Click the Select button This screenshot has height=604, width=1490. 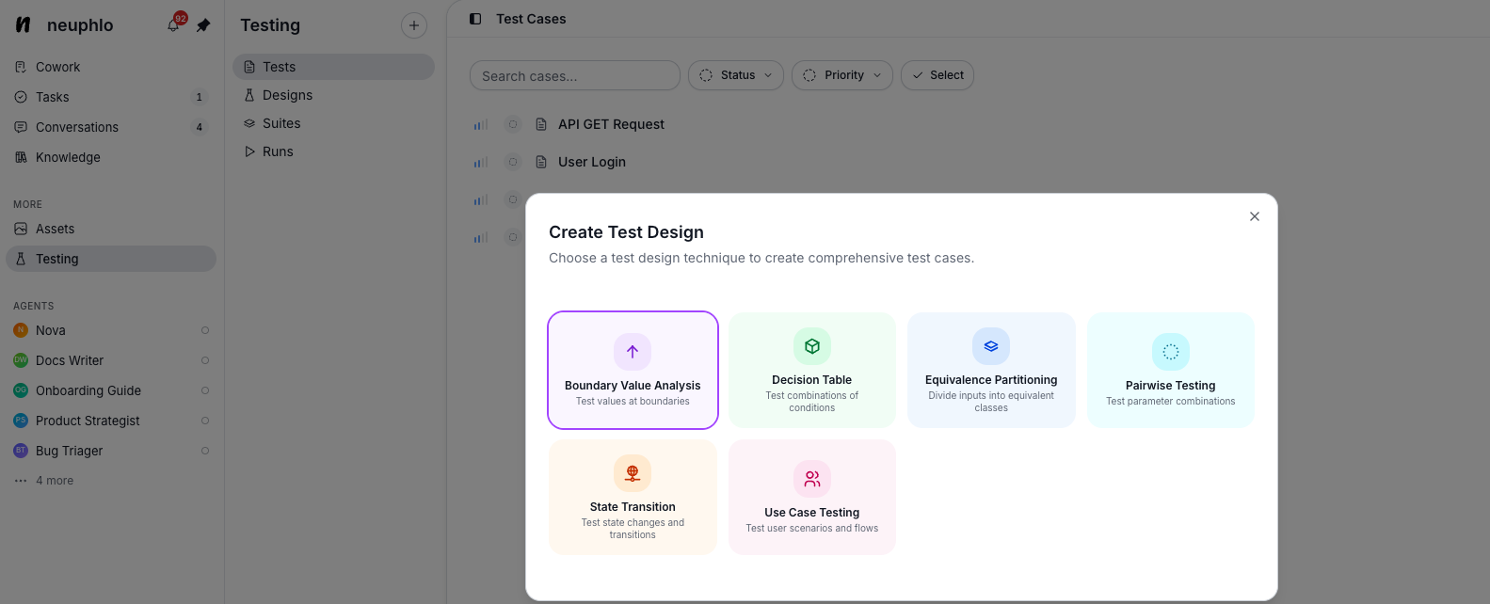(937, 75)
